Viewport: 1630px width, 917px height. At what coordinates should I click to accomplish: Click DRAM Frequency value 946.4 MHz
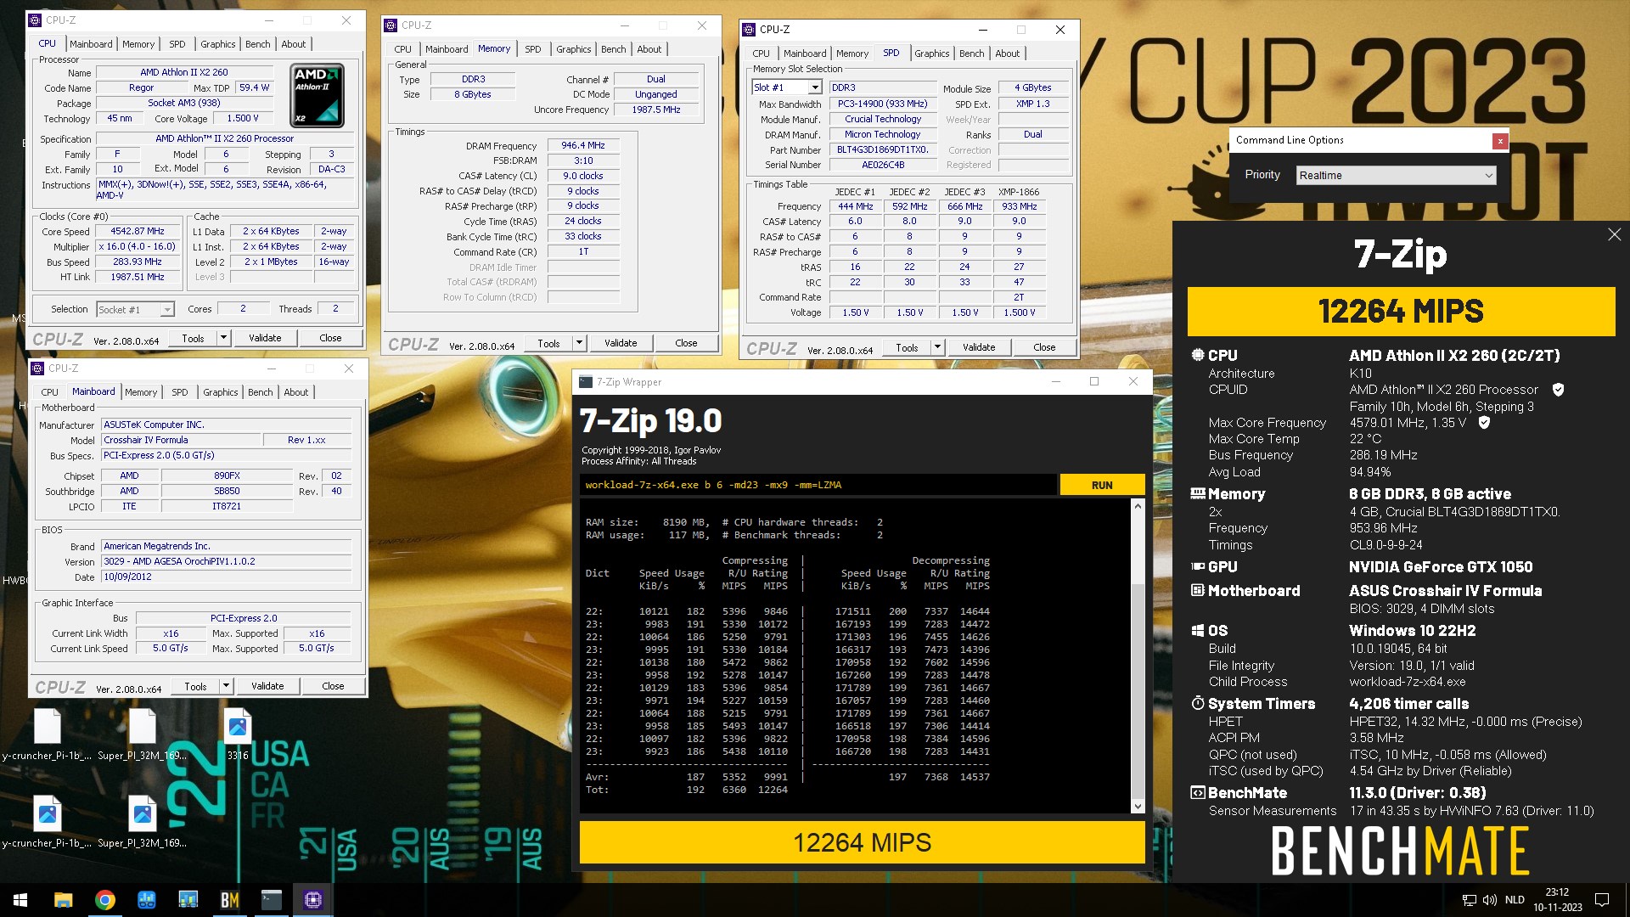coord(583,145)
